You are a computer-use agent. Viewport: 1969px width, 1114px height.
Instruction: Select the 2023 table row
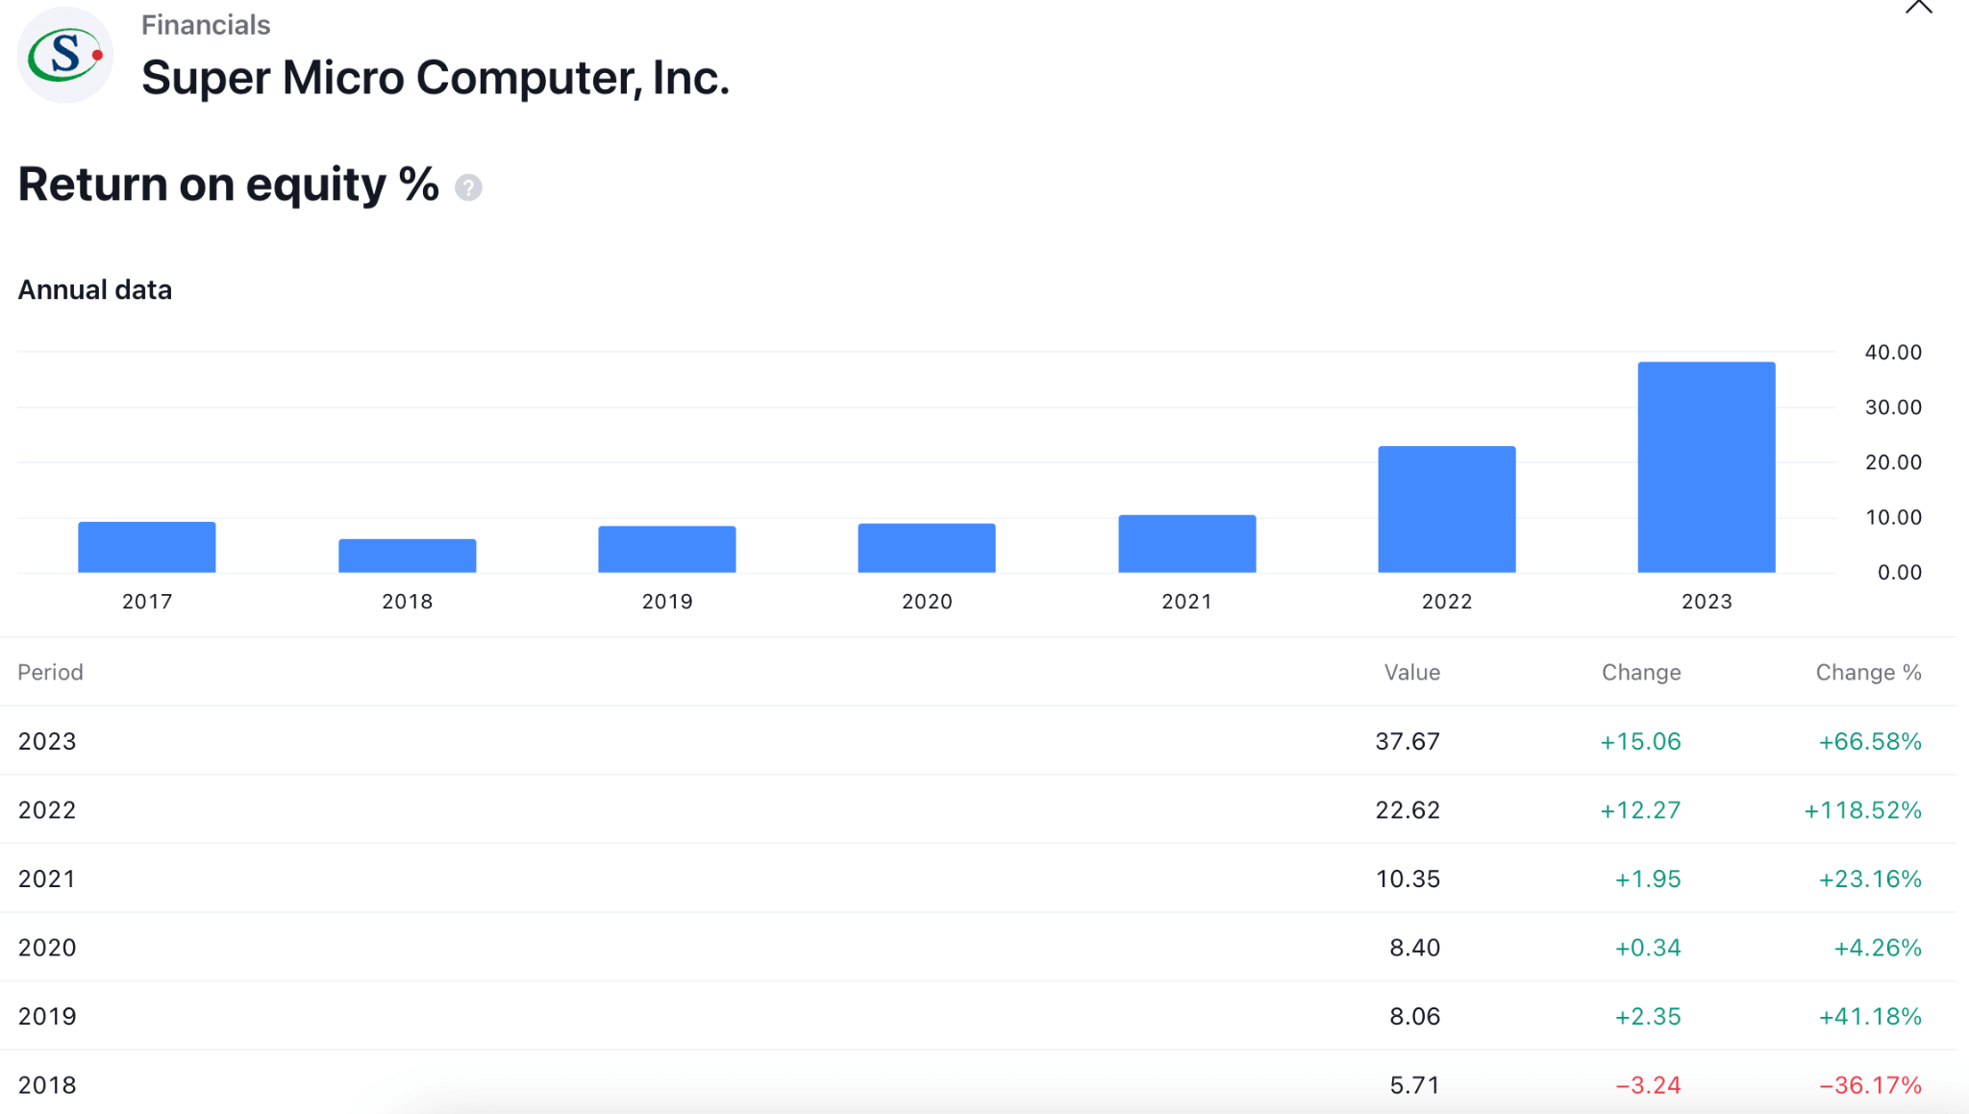click(979, 741)
